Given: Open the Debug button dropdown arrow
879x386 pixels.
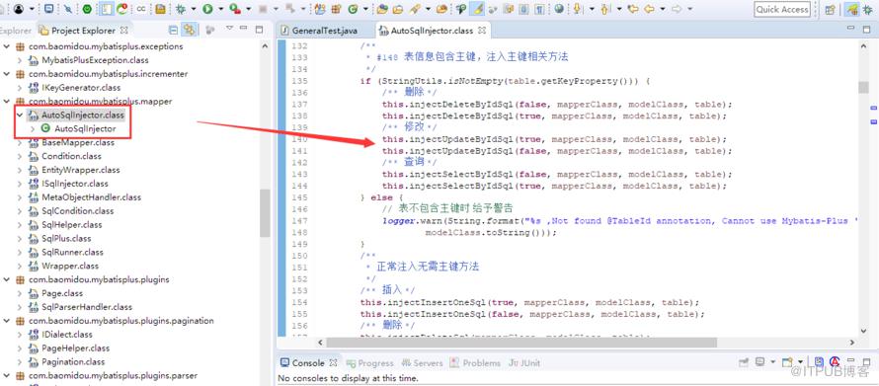Looking at the screenshot, I should coord(194,9).
